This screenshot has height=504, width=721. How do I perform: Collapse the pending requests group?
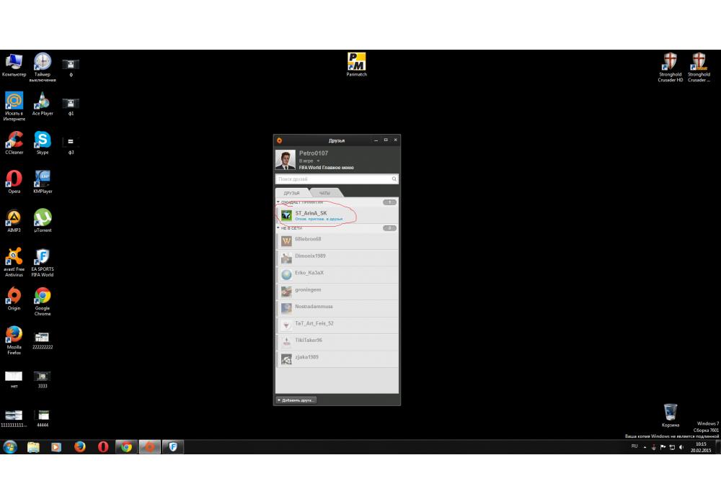278,202
